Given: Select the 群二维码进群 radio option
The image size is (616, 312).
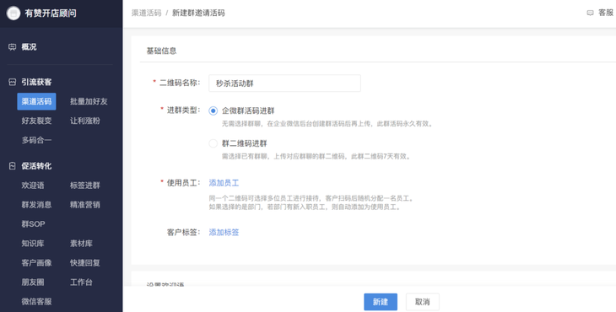Looking at the screenshot, I should tap(213, 143).
